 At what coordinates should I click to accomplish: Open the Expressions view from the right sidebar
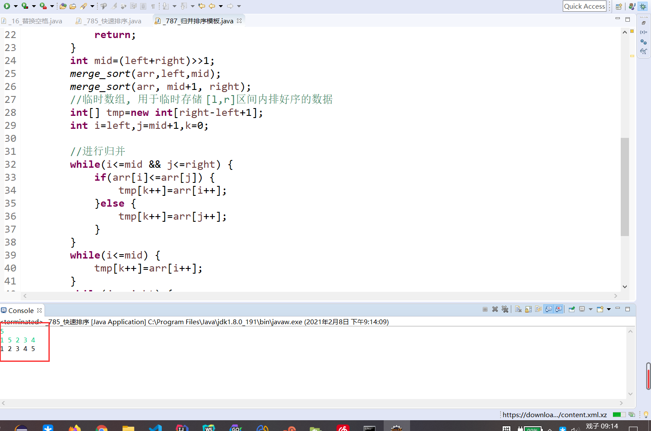(644, 51)
